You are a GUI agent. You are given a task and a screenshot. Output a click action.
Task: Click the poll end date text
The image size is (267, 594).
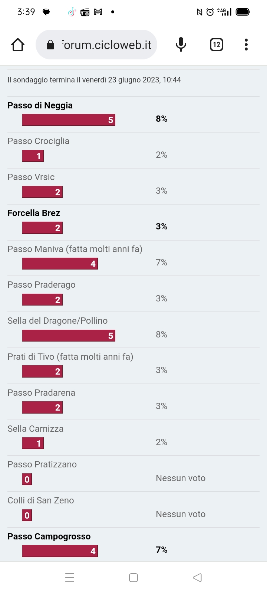[x=94, y=80]
